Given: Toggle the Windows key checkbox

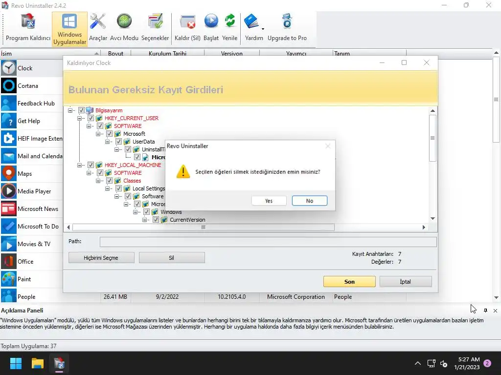Looking at the screenshot, I should pos(146,212).
